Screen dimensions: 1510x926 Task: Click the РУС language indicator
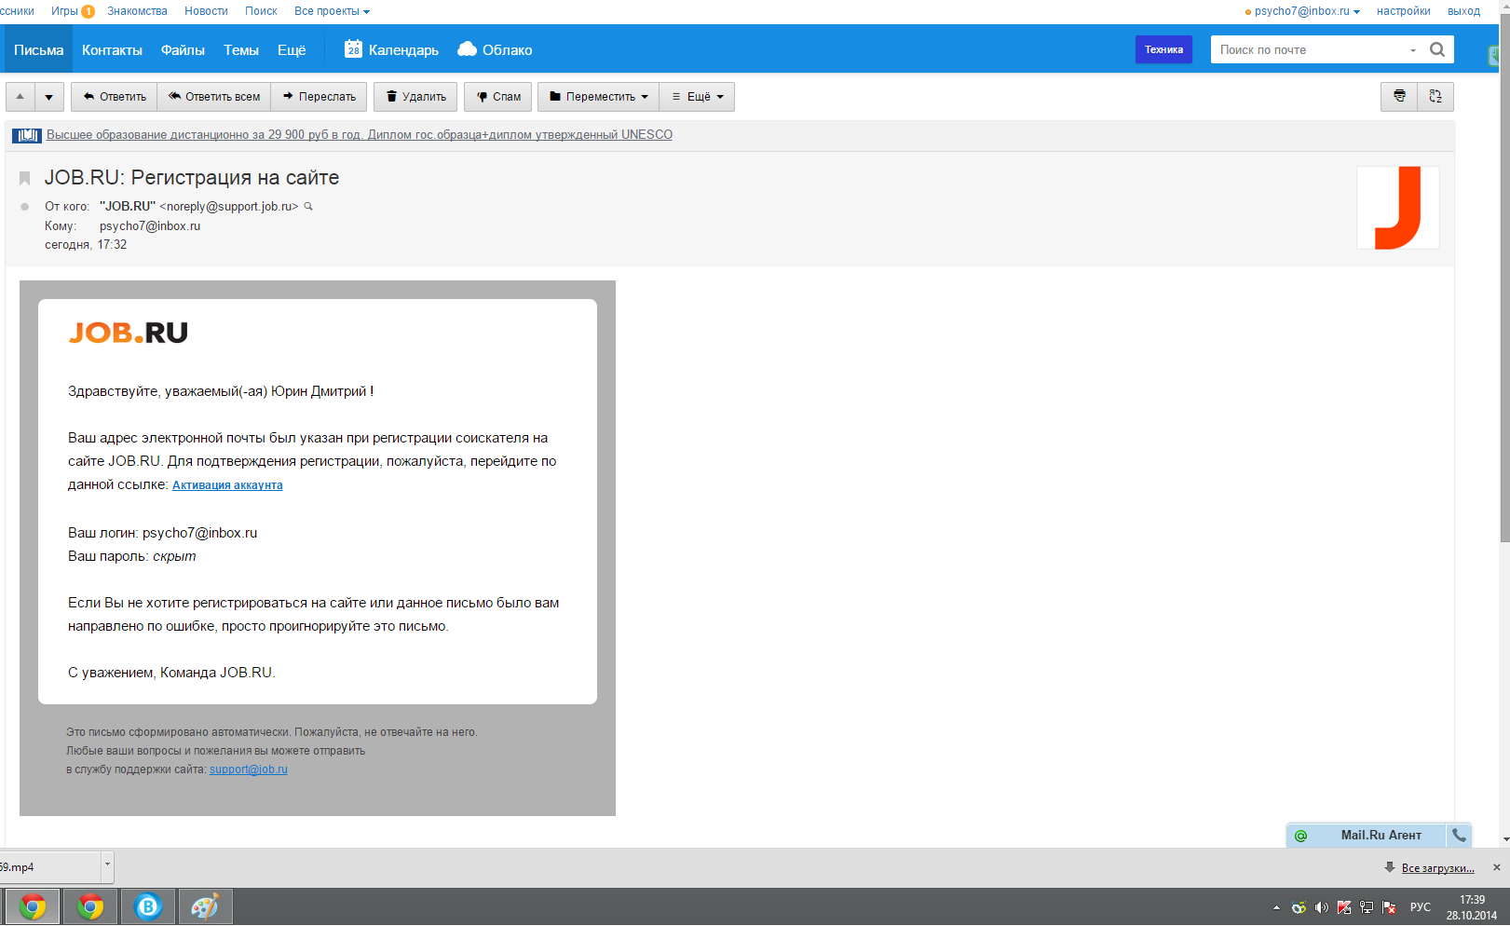1421,907
